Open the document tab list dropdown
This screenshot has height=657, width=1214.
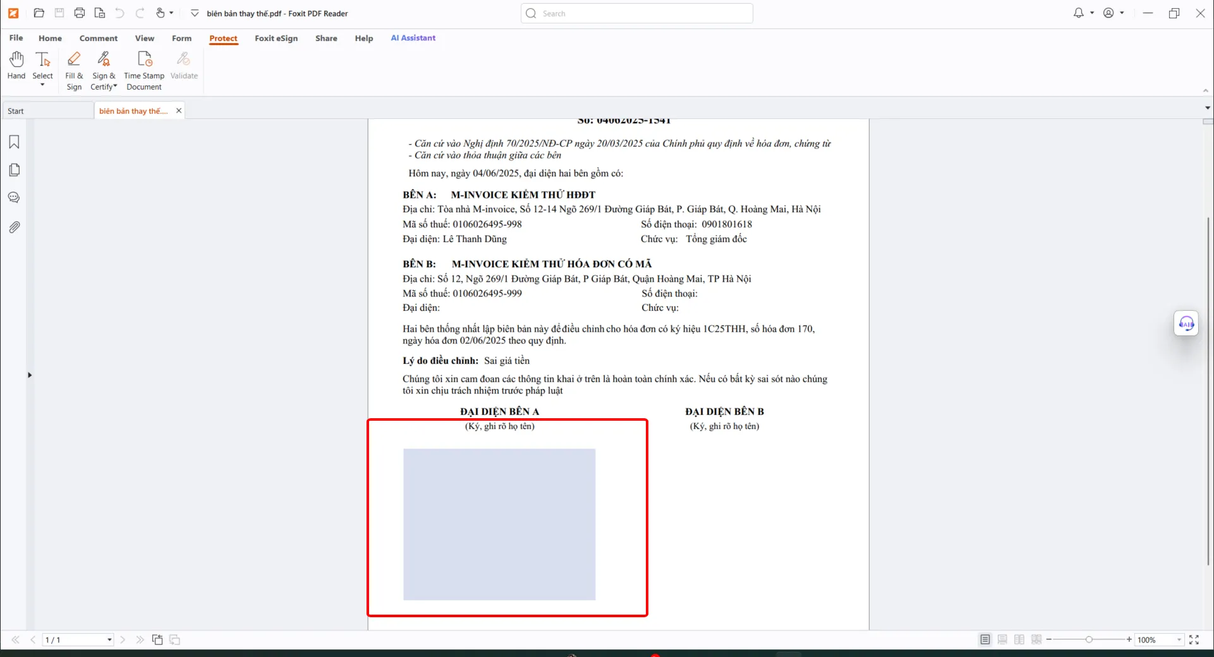click(1208, 108)
